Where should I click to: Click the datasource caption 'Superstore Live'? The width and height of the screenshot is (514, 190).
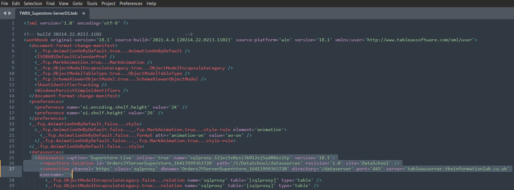click(x=111, y=158)
